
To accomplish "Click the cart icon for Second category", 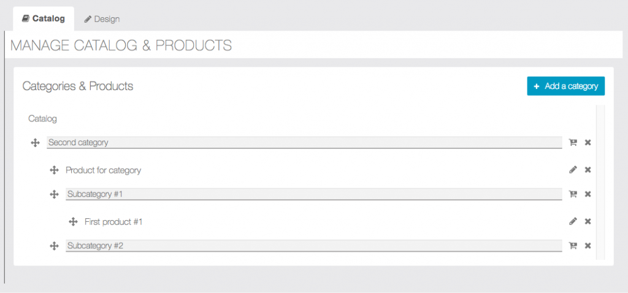I will click(x=573, y=143).
